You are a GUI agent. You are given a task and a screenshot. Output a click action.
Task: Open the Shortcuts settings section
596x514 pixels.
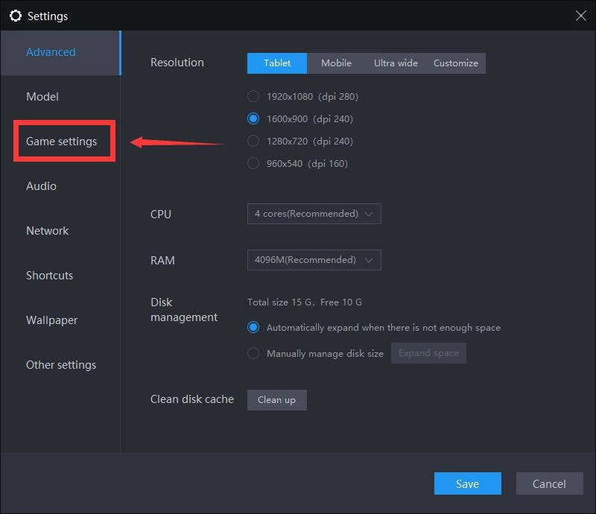49,276
